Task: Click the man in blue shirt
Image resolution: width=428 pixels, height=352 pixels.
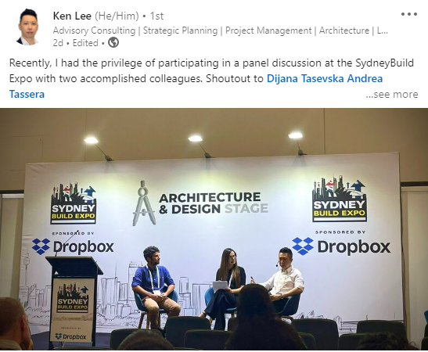Action: click(154, 286)
